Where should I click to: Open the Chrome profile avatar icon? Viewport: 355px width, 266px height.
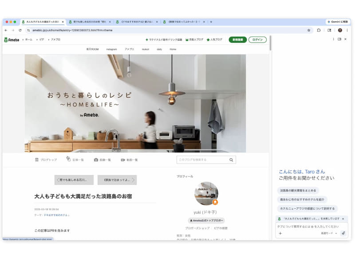[339, 30]
